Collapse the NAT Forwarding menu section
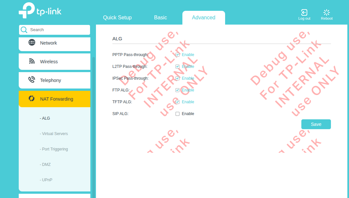Image resolution: width=349 pixels, height=198 pixels. [57, 99]
